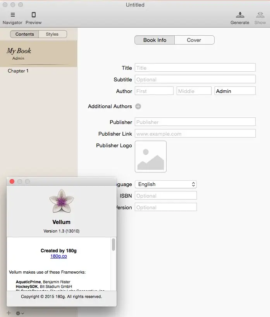
Task: Select the Cover tab
Action: pos(194,40)
